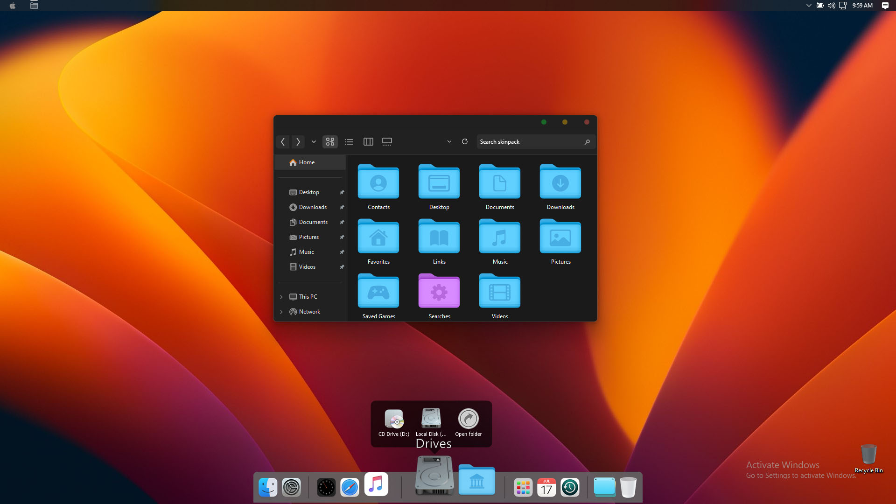Screen dimensions: 896x504
Task: Select Home in the sidebar
Action: click(x=307, y=162)
